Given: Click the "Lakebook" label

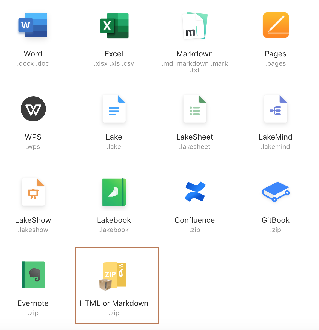Looking at the screenshot, I should (x=114, y=220).
